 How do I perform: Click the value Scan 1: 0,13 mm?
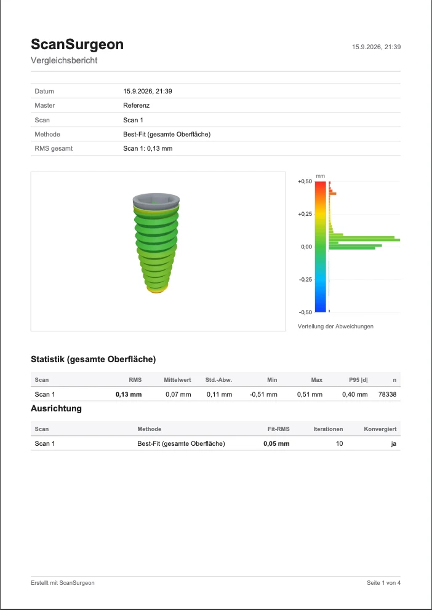tap(148, 149)
